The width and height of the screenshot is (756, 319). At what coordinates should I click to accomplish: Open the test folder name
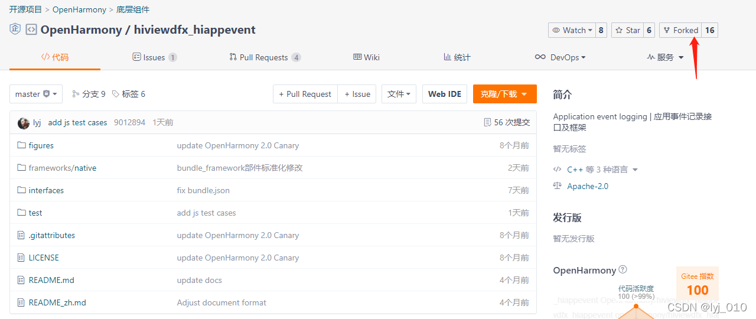35,213
